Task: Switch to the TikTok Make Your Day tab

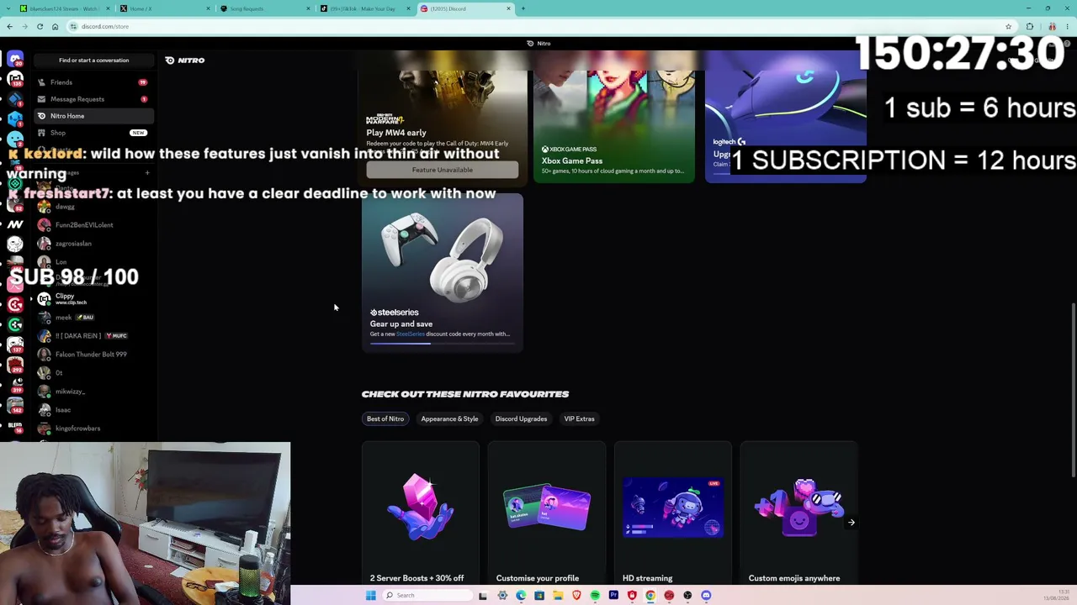Action: [x=365, y=8]
